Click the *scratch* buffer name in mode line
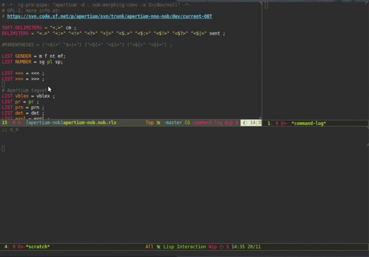This screenshot has height=257, width=369. 37,247
